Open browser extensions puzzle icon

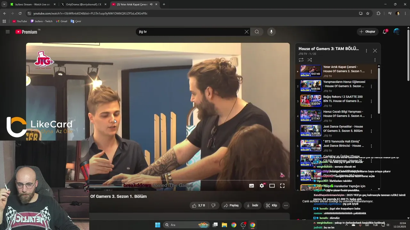379,13
